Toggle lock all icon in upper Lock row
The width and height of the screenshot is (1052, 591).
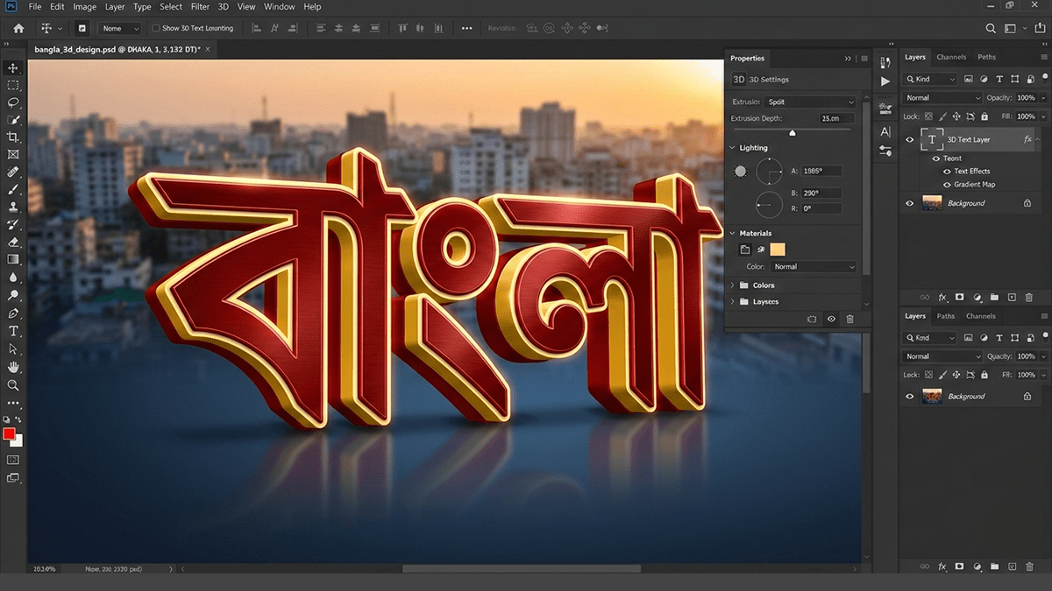tap(984, 116)
